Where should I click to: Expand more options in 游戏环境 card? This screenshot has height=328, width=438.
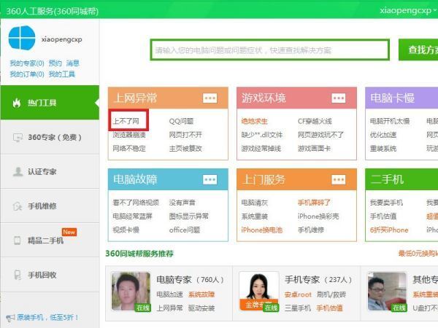pyautogui.click(x=338, y=98)
